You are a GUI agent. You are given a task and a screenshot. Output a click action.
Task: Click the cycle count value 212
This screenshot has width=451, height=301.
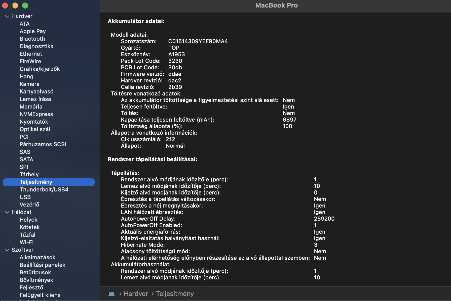(x=170, y=139)
